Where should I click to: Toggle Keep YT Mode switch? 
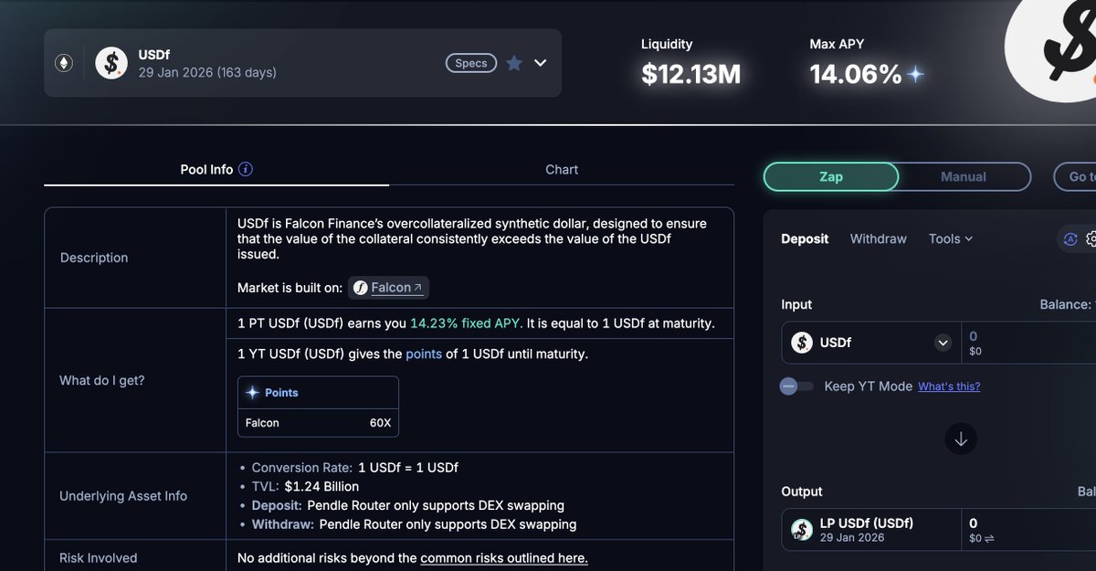click(796, 386)
